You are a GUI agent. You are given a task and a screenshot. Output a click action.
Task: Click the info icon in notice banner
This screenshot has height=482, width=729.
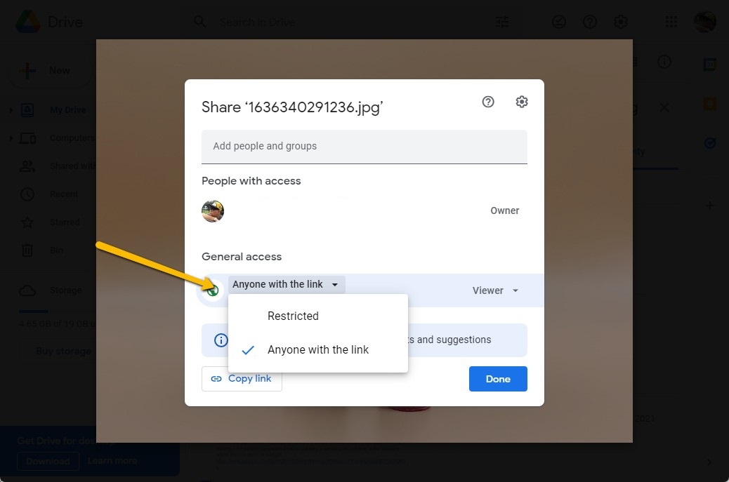point(221,340)
